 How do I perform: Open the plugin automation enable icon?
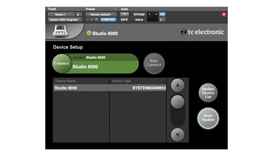124,14
